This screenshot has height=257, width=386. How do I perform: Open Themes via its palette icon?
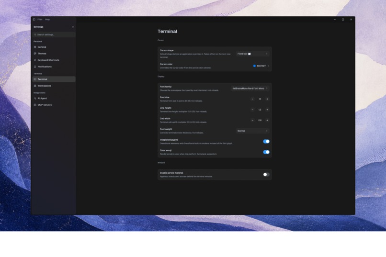pyautogui.click(x=35, y=54)
